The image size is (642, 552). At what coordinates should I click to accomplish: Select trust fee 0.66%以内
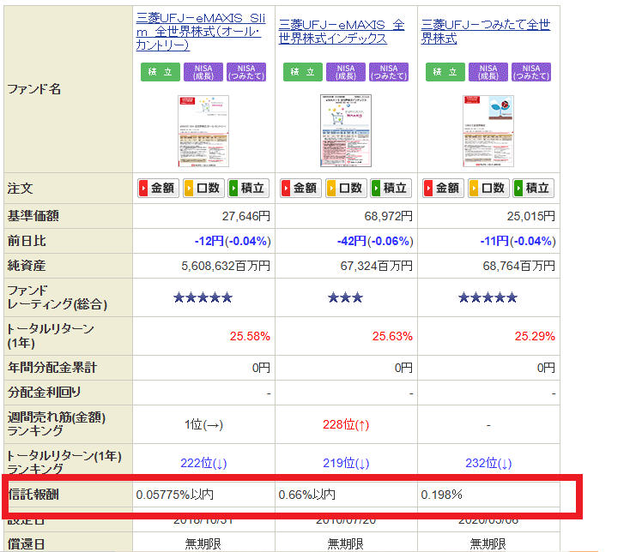307,495
